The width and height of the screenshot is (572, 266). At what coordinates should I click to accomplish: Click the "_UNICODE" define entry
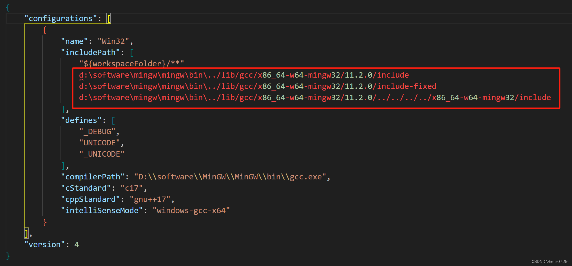coord(102,154)
